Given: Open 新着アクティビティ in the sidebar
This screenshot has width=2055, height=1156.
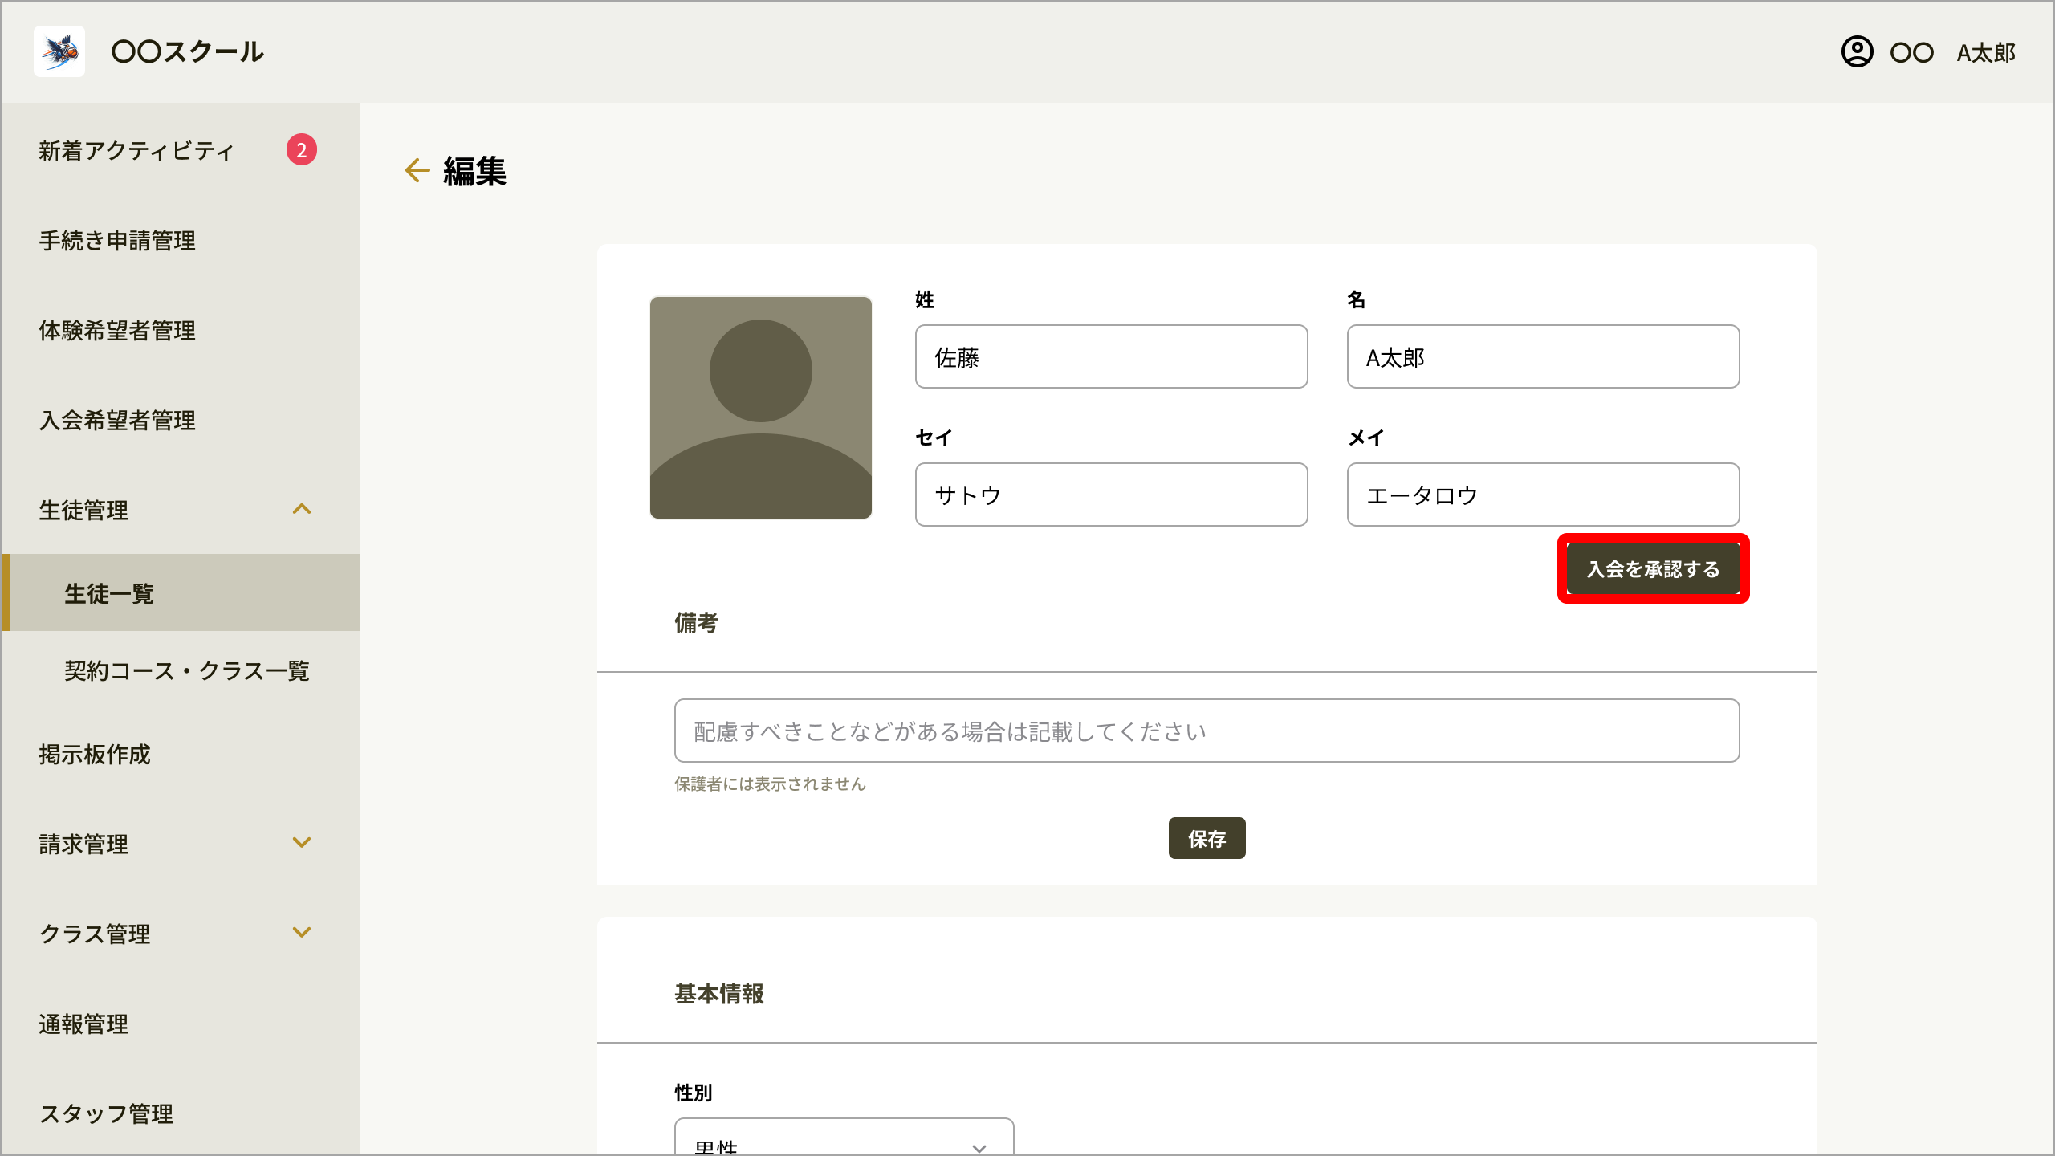Looking at the screenshot, I should tap(180, 150).
